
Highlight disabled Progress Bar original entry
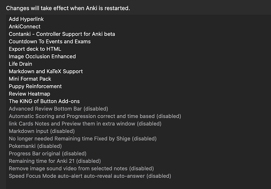click(x=48, y=154)
